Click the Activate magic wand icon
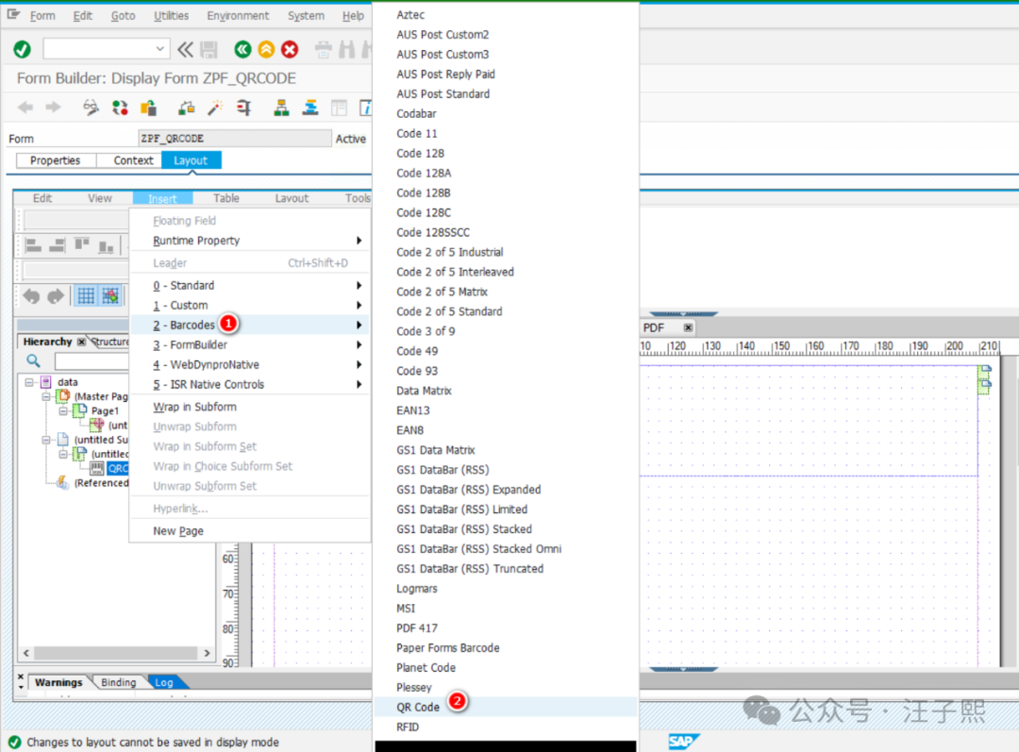This screenshot has width=1019, height=752. point(215,108)
